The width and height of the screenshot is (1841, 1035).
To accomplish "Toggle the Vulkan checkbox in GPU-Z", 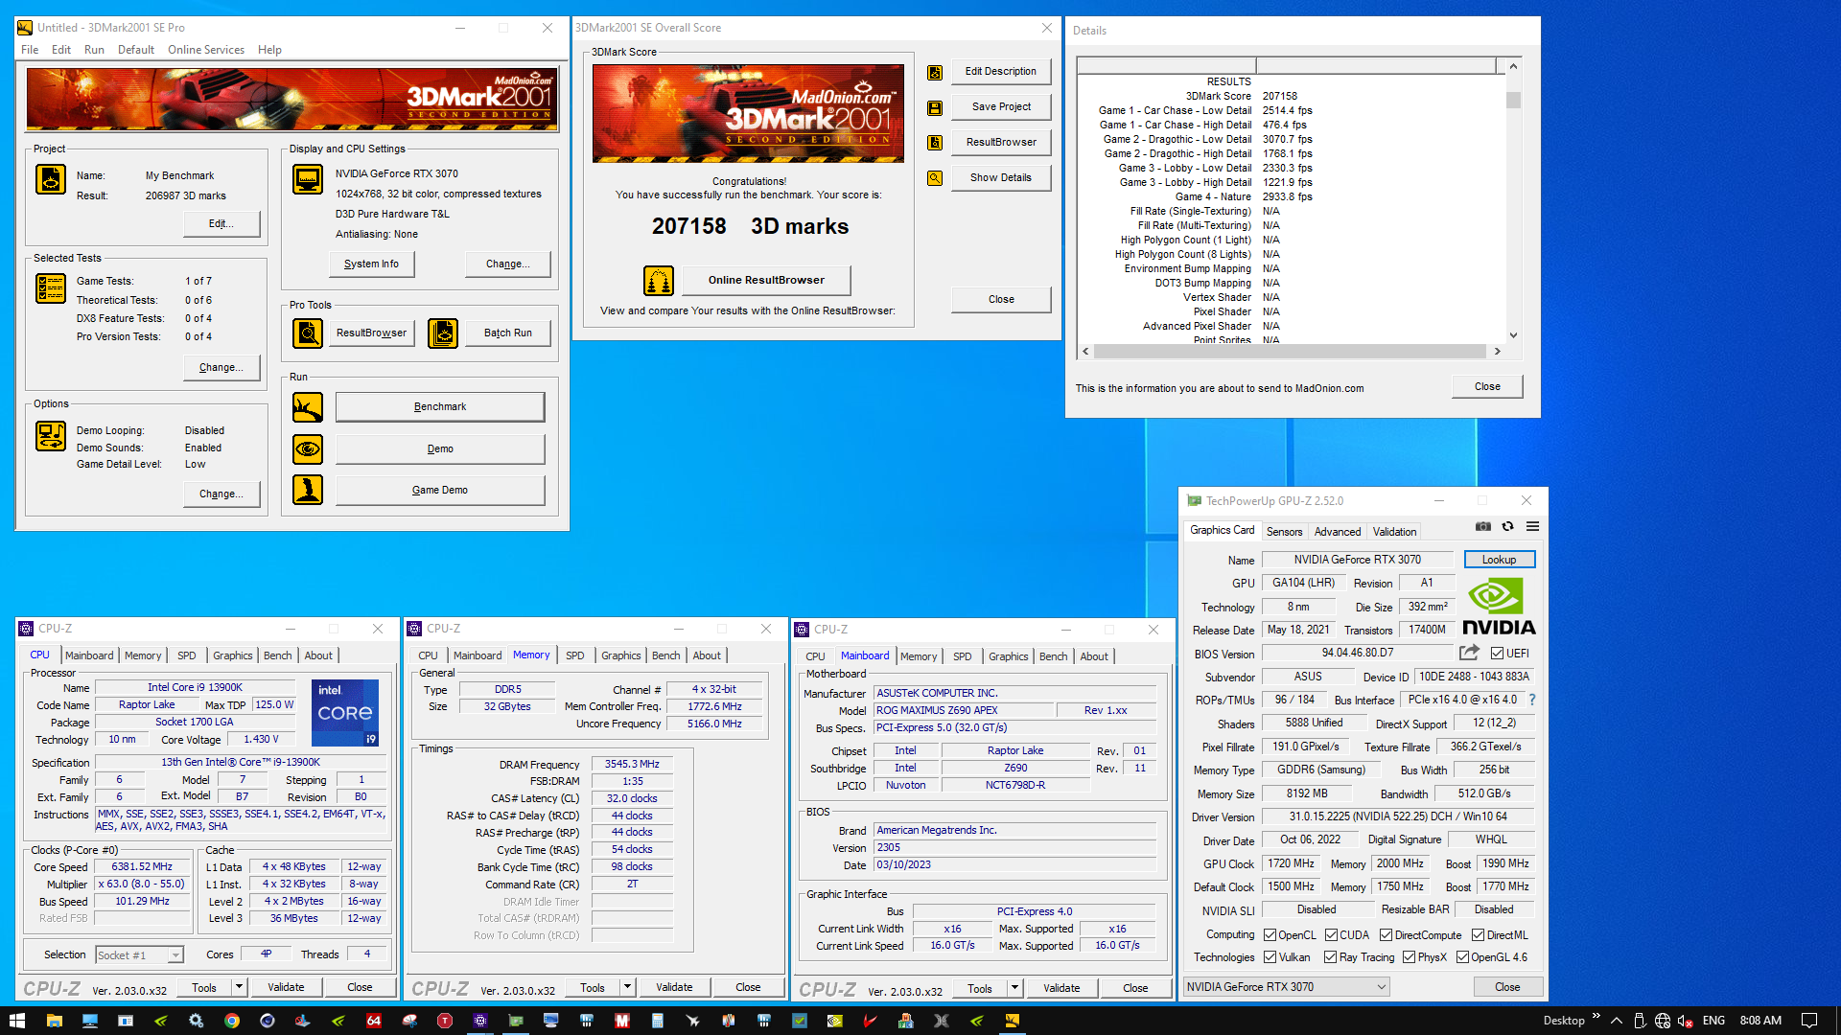I will tap(1270, 957).
